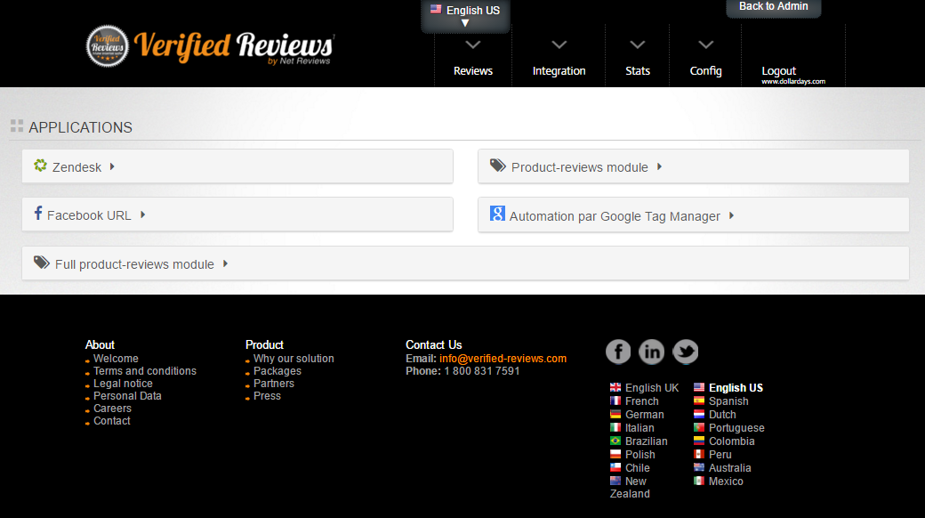
Task: Click the Back to Admin button
Action: tap(773, 7)
